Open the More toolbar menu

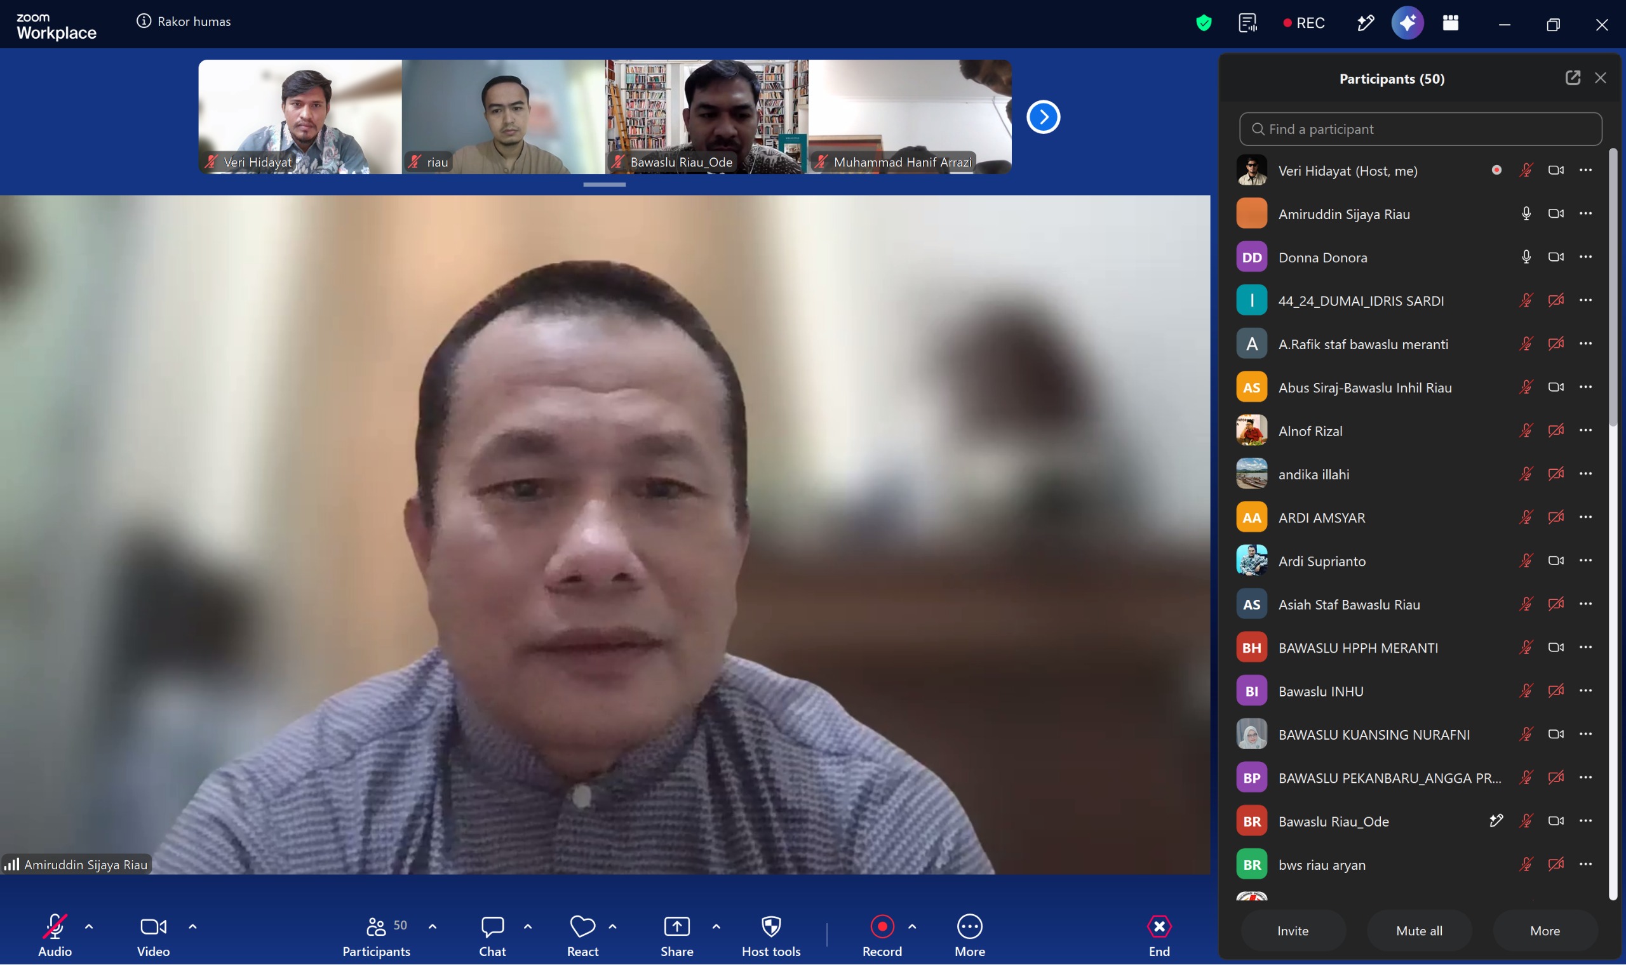coord(970,936)
